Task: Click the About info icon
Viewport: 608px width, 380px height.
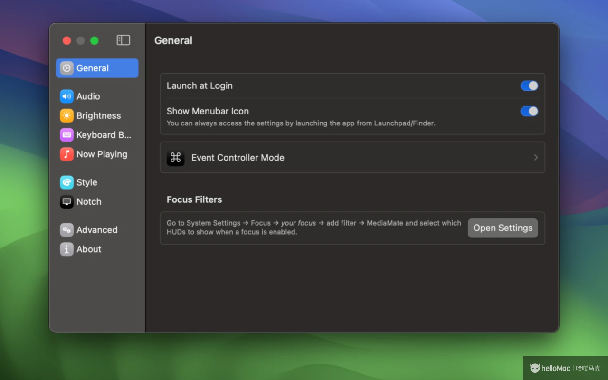Action: 66,249
